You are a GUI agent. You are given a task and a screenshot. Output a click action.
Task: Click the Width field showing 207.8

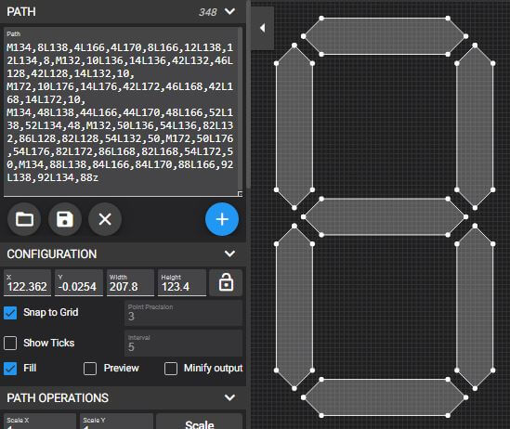point(130,282)
